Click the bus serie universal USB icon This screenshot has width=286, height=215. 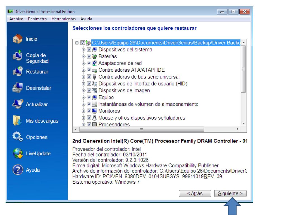tap(94, 77)
